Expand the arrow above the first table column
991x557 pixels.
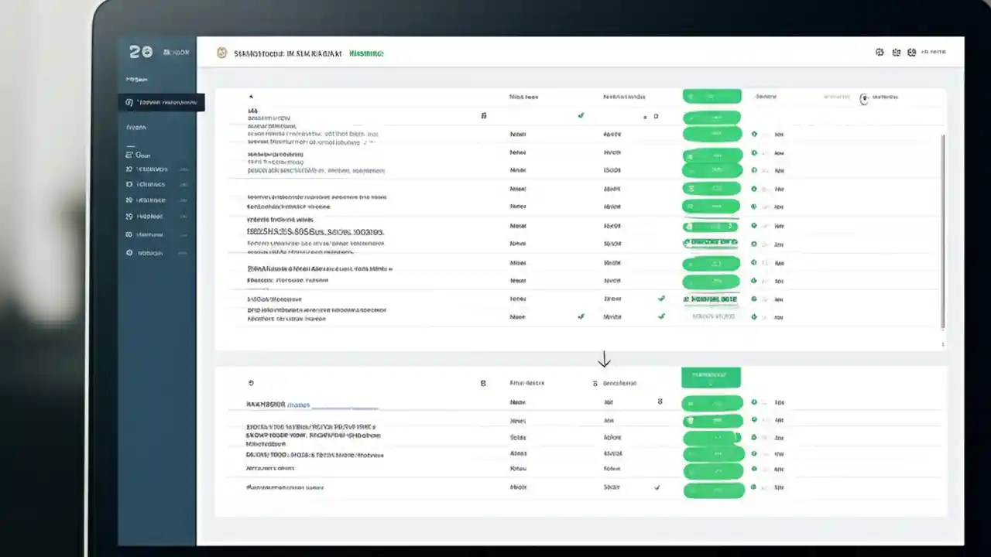tap(250, 97)
